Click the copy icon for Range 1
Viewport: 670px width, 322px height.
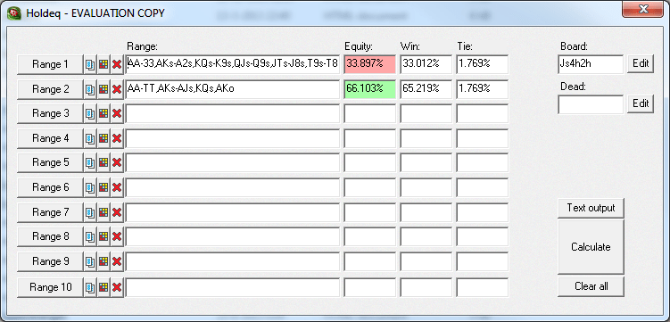click(90, 65)
